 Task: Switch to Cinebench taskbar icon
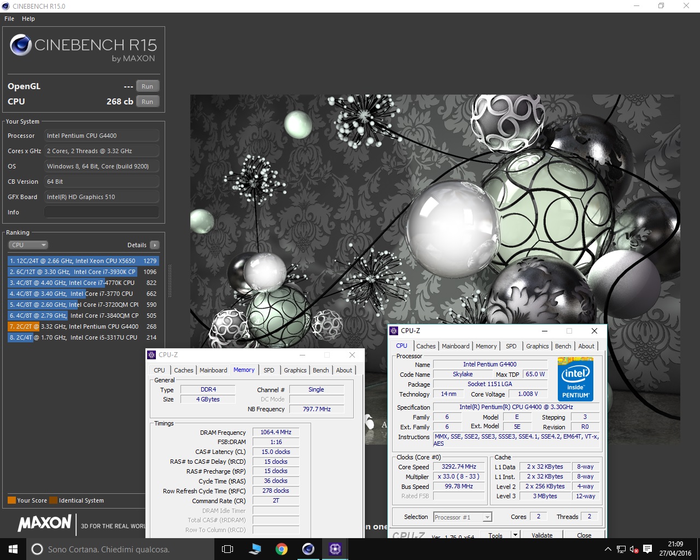[x=308, y=549]
